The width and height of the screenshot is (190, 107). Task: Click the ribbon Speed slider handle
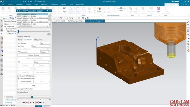tap(121, 8)
